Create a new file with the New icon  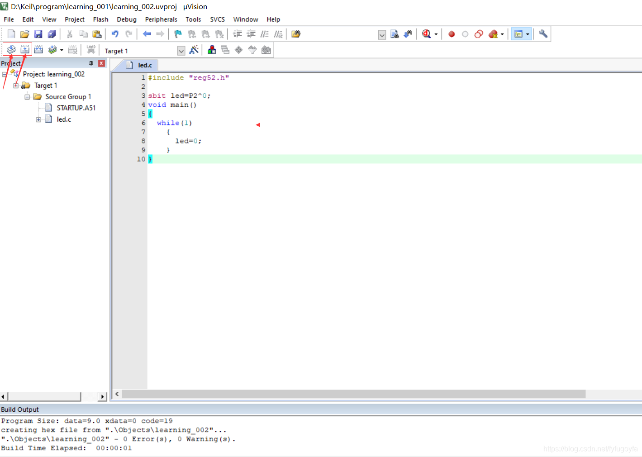pyautogui.click(x=11, y=34)
